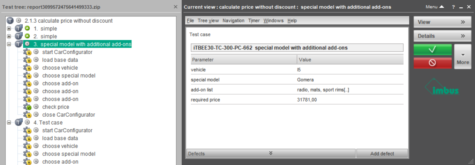The width and height of the screenshot is (475, 165).
Task: Open the Windows menu
Action: click(273, 21)
